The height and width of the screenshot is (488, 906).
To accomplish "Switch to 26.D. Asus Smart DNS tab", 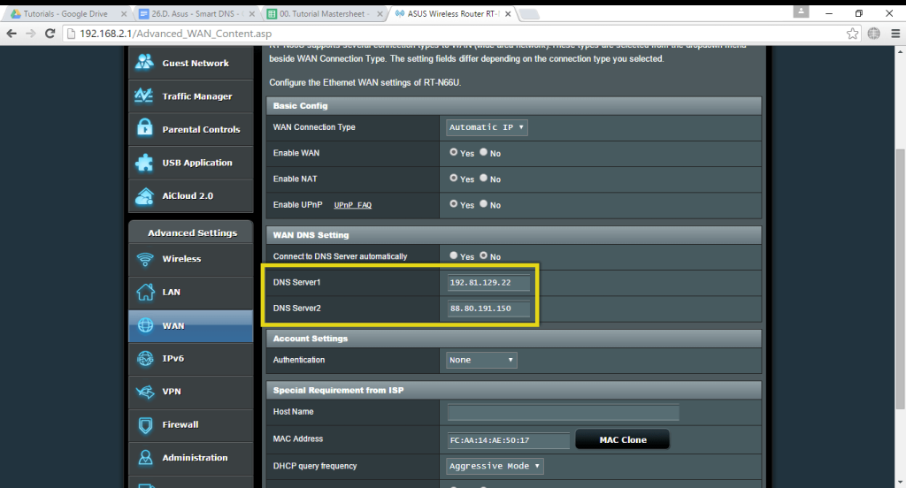I will pyautogui.click(x=196, y=14).
